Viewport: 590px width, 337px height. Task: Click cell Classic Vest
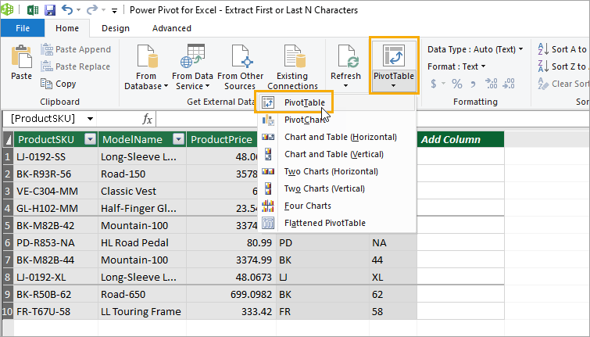pos(142,192)
